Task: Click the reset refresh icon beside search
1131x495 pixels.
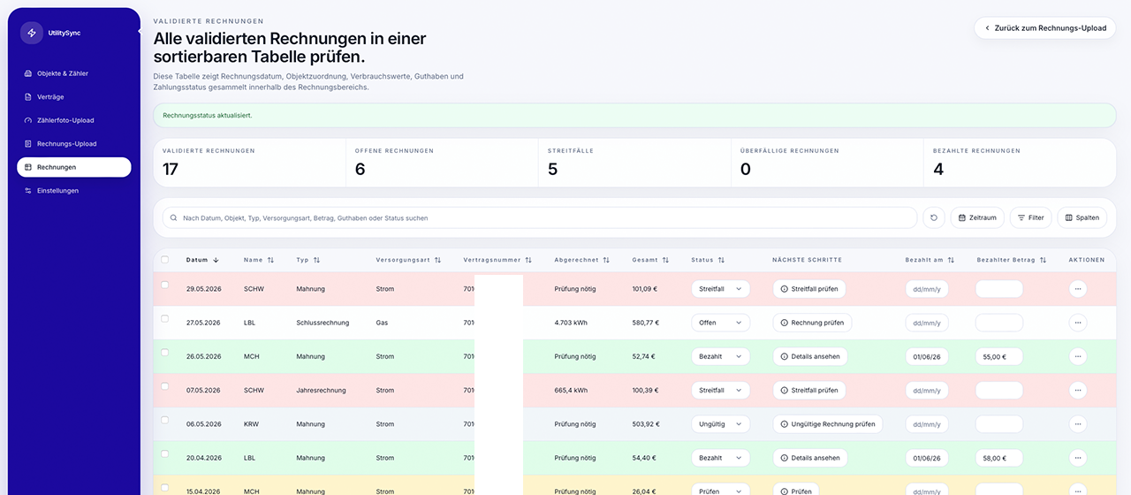Action: coord(933,217)
